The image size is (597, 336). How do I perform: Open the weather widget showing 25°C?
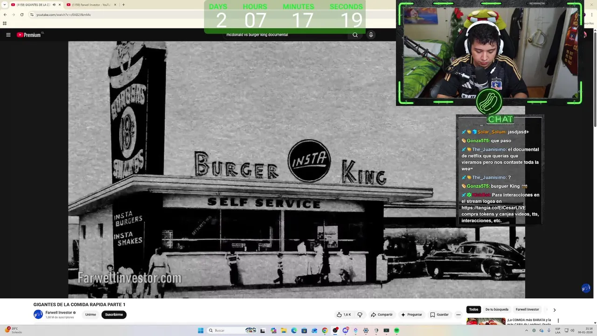[x=13, y=330]
